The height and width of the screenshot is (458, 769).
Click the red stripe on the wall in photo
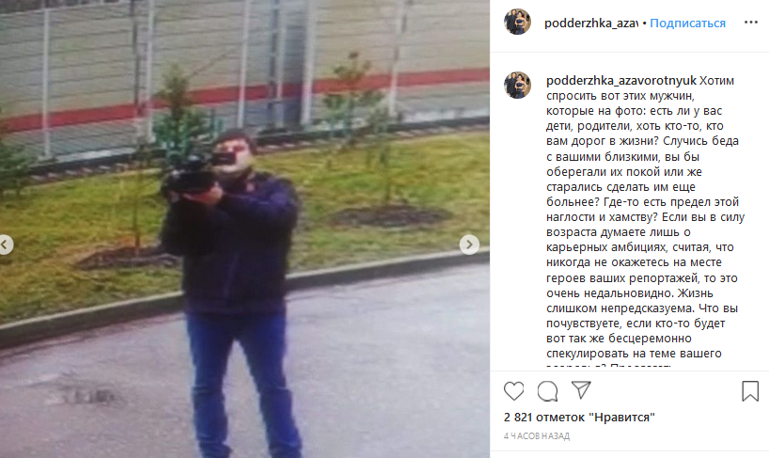tap(244, 98)
